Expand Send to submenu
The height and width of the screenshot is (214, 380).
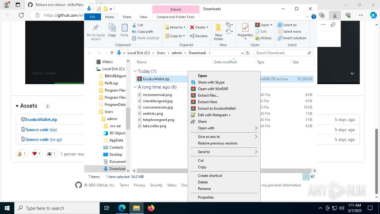click(x=224, y=152)
